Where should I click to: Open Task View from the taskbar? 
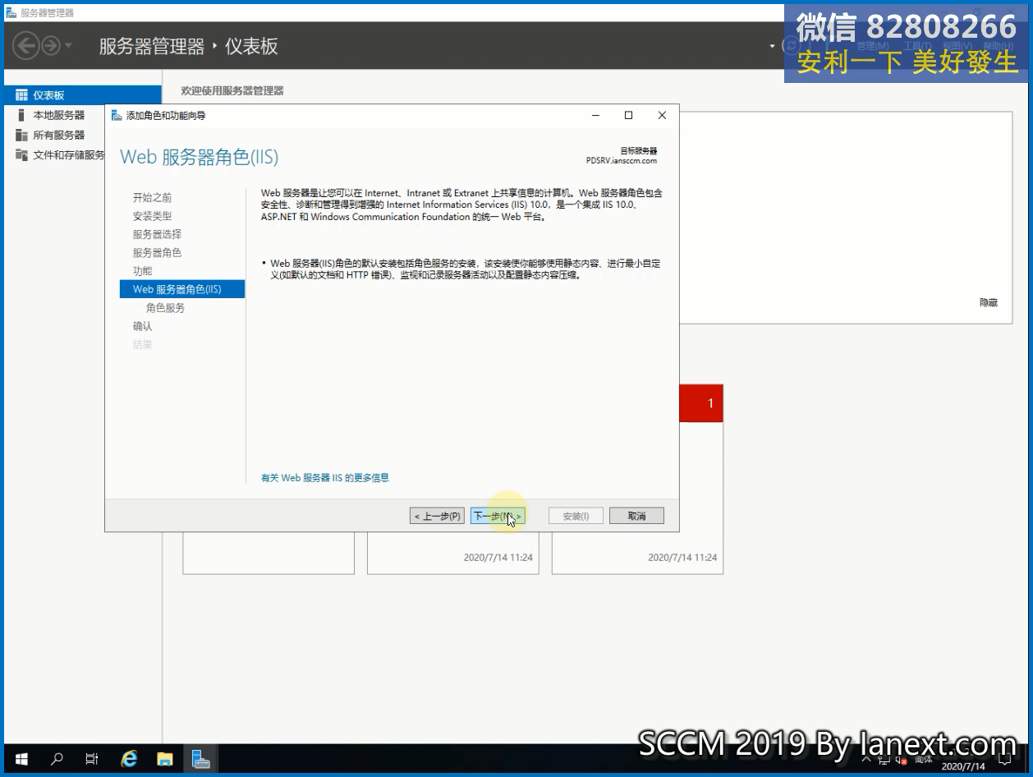[92, 760]
